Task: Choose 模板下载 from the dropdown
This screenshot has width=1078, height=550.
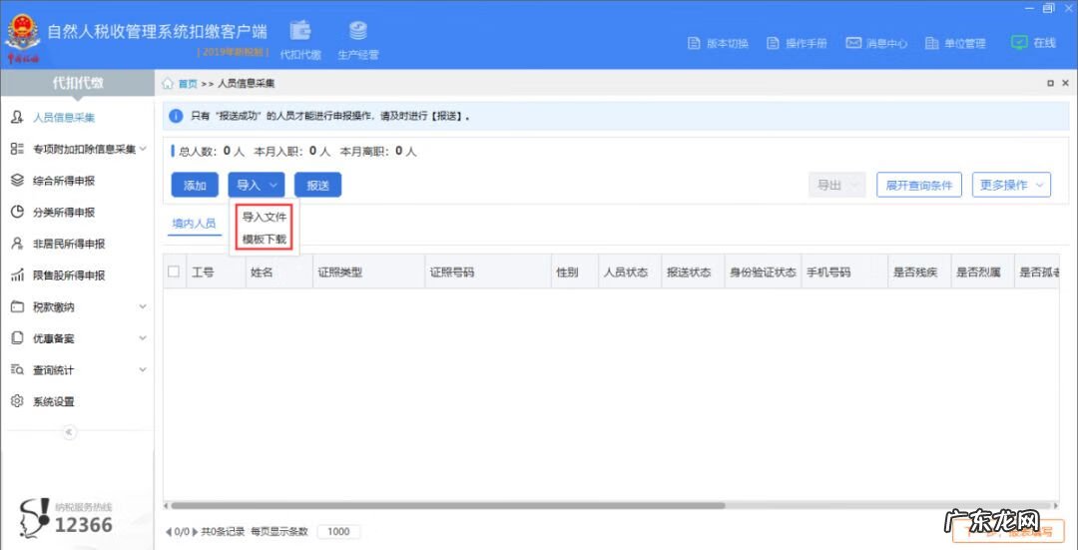Action: click(264, 240)
